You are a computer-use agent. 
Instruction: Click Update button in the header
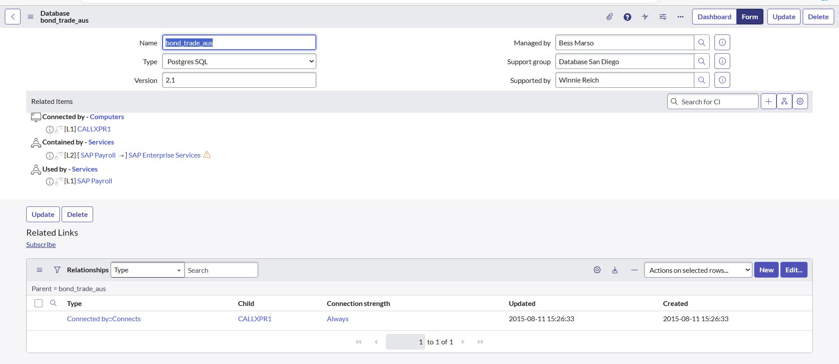[784, 17]
